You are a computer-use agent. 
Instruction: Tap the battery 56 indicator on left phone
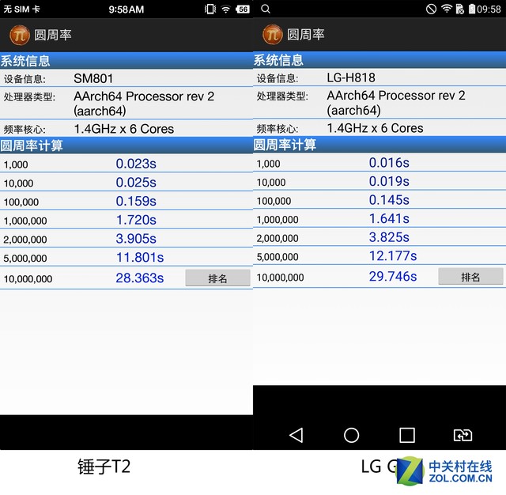tap(242, 9)
